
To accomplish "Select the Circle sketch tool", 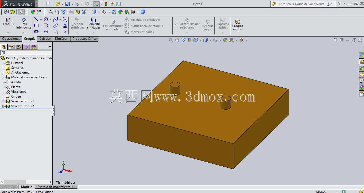I will (x=46, y=19).
